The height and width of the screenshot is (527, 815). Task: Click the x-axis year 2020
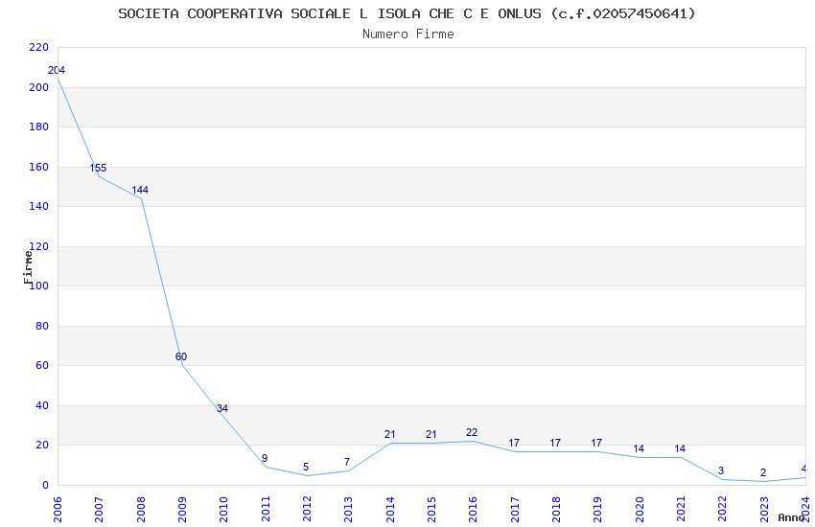(640, 510)
